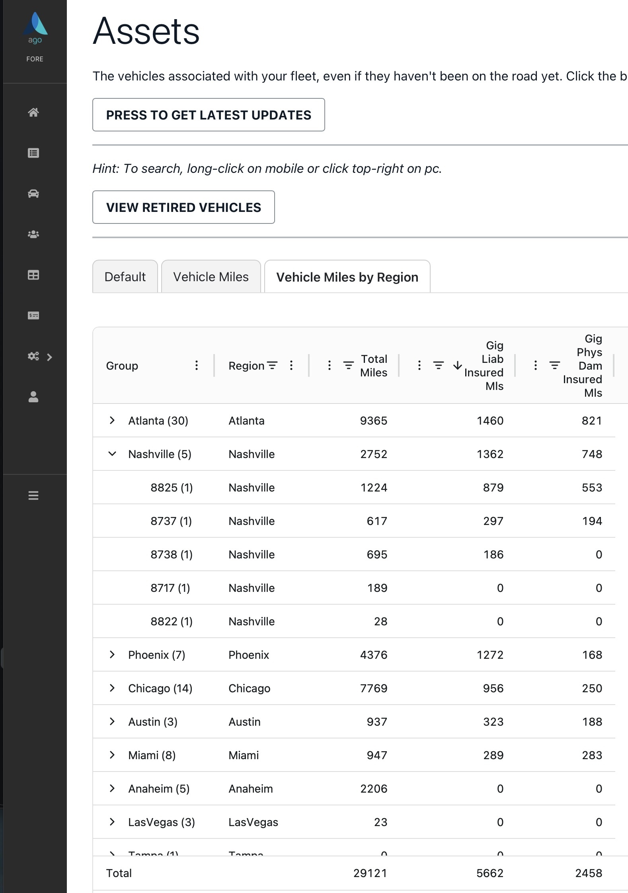Click the Total Miles filter icon
Viewport: 628px width, 893px height.
point(348,365)
